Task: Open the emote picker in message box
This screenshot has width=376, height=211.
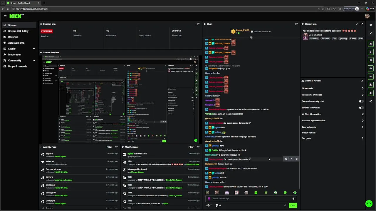Action: [293, 198]
